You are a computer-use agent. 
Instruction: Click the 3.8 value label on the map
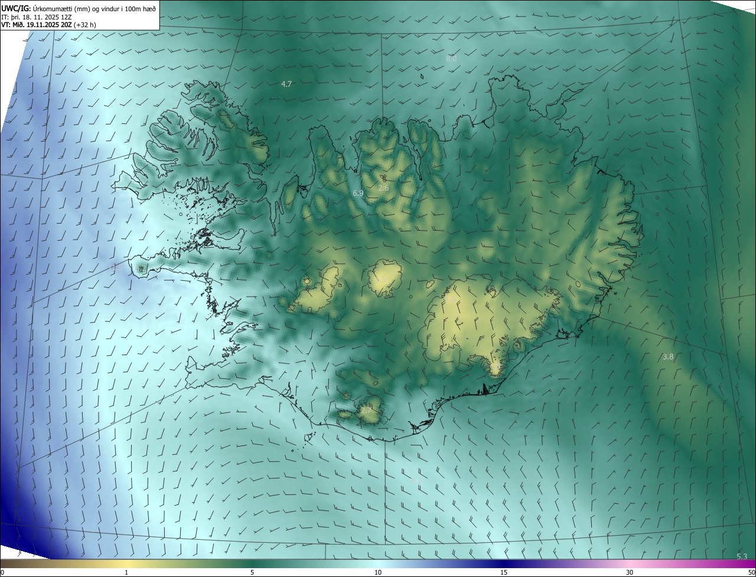coord(668,356)
